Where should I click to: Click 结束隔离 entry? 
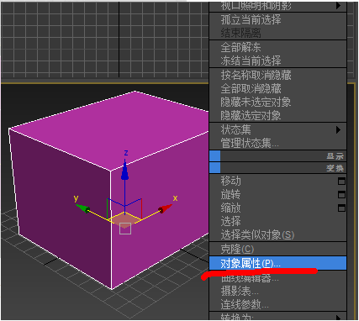point(277,33)
